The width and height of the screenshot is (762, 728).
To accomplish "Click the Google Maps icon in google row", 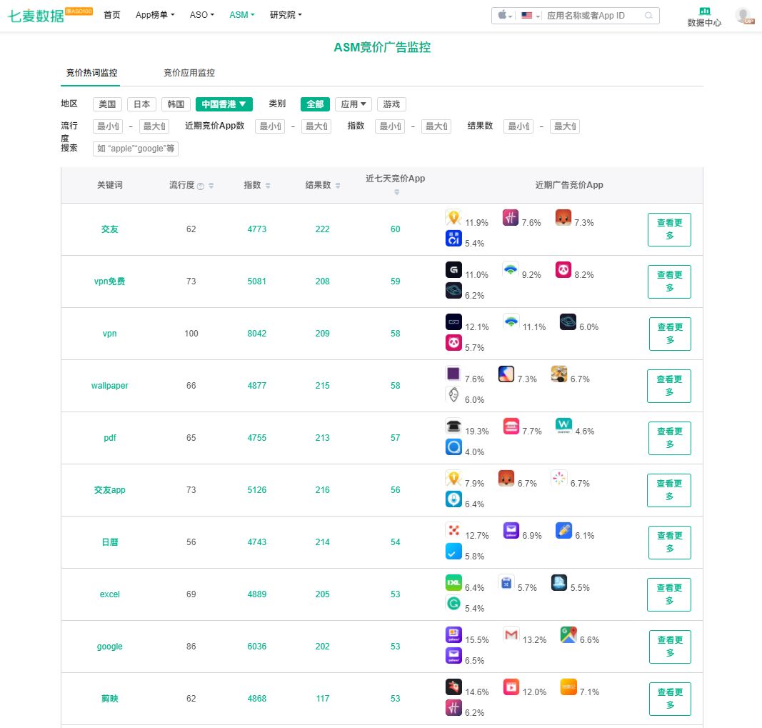I will tap(568, 634).
